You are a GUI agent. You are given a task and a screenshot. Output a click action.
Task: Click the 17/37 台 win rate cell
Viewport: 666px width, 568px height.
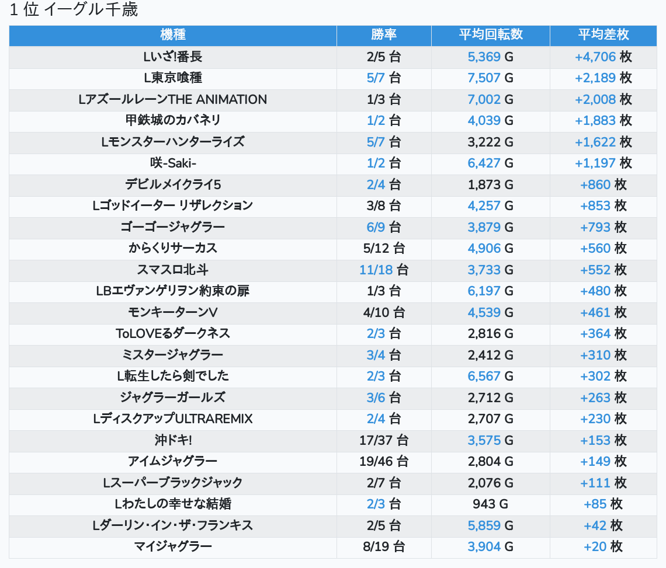pyautogui.click(x=384, y=440)
